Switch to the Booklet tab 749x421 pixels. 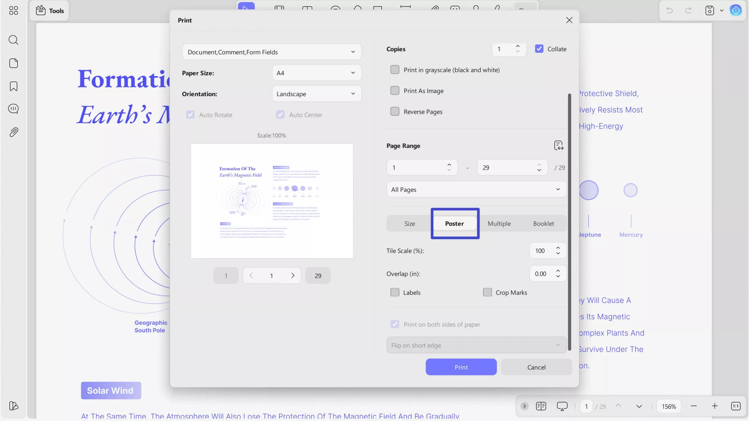[543, 223]
